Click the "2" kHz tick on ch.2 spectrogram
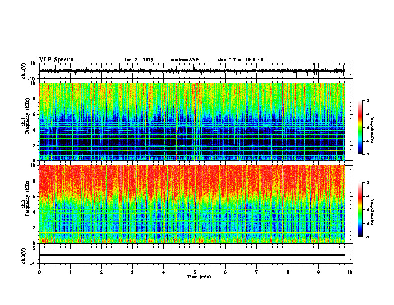The width and height of the screenshot is (394, 305). [35, 228]
